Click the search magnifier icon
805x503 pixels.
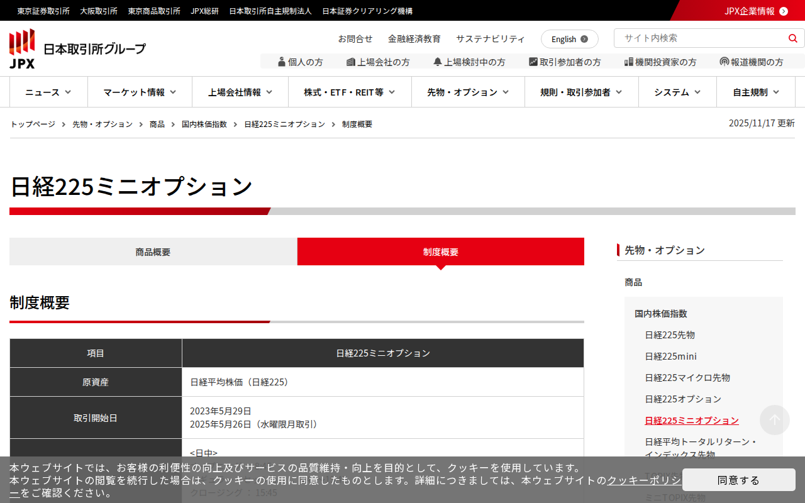click(792, 38)
